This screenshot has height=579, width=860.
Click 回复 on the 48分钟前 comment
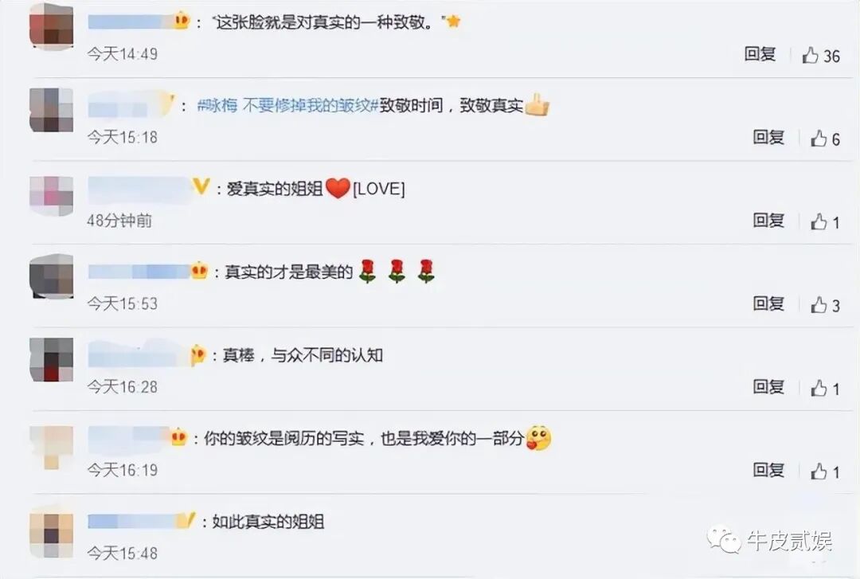768,221
